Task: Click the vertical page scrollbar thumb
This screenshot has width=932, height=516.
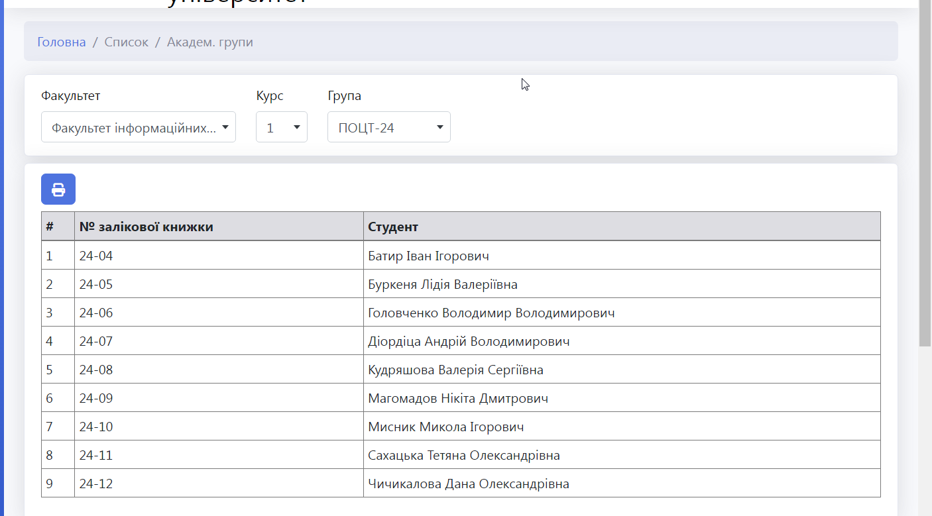Action: (925, 173)
